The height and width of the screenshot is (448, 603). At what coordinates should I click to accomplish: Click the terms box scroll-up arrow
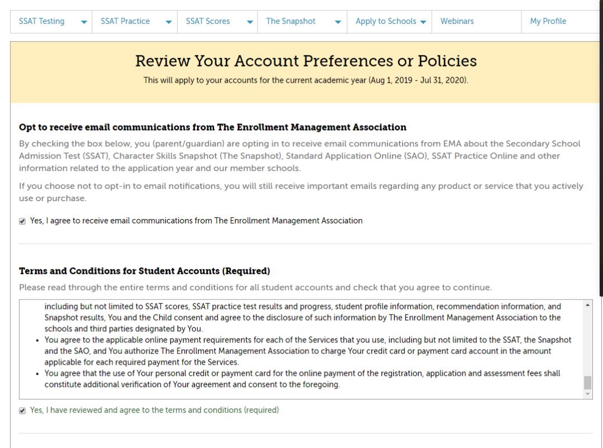click(x=587, y=305)
